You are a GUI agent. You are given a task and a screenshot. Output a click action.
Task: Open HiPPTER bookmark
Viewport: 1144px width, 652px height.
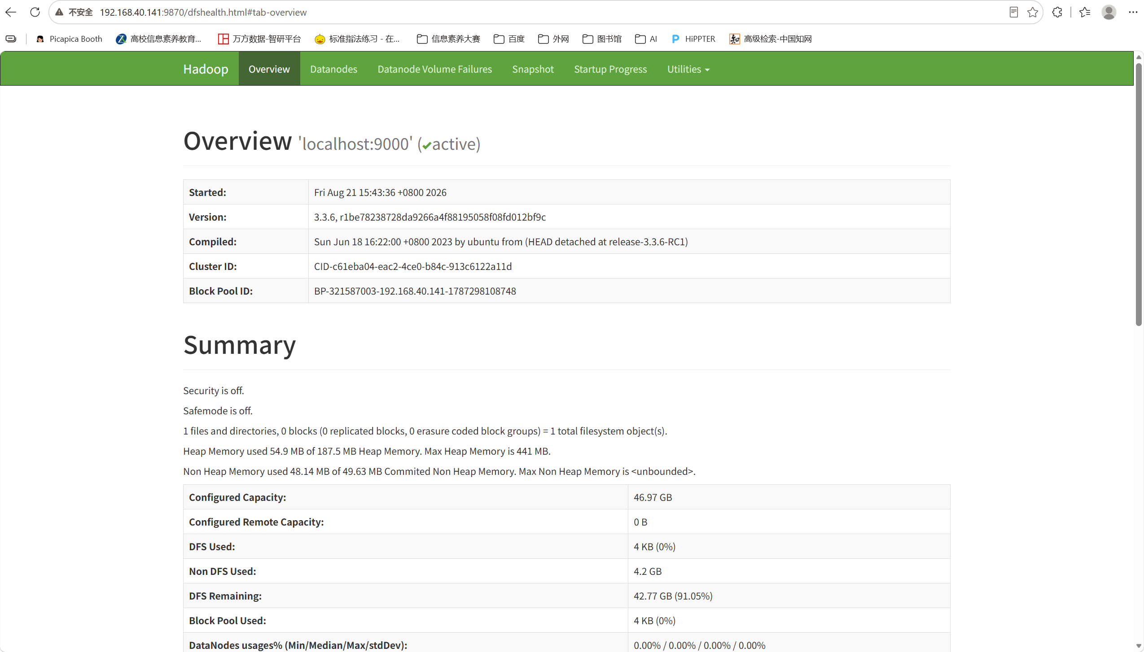693,39
